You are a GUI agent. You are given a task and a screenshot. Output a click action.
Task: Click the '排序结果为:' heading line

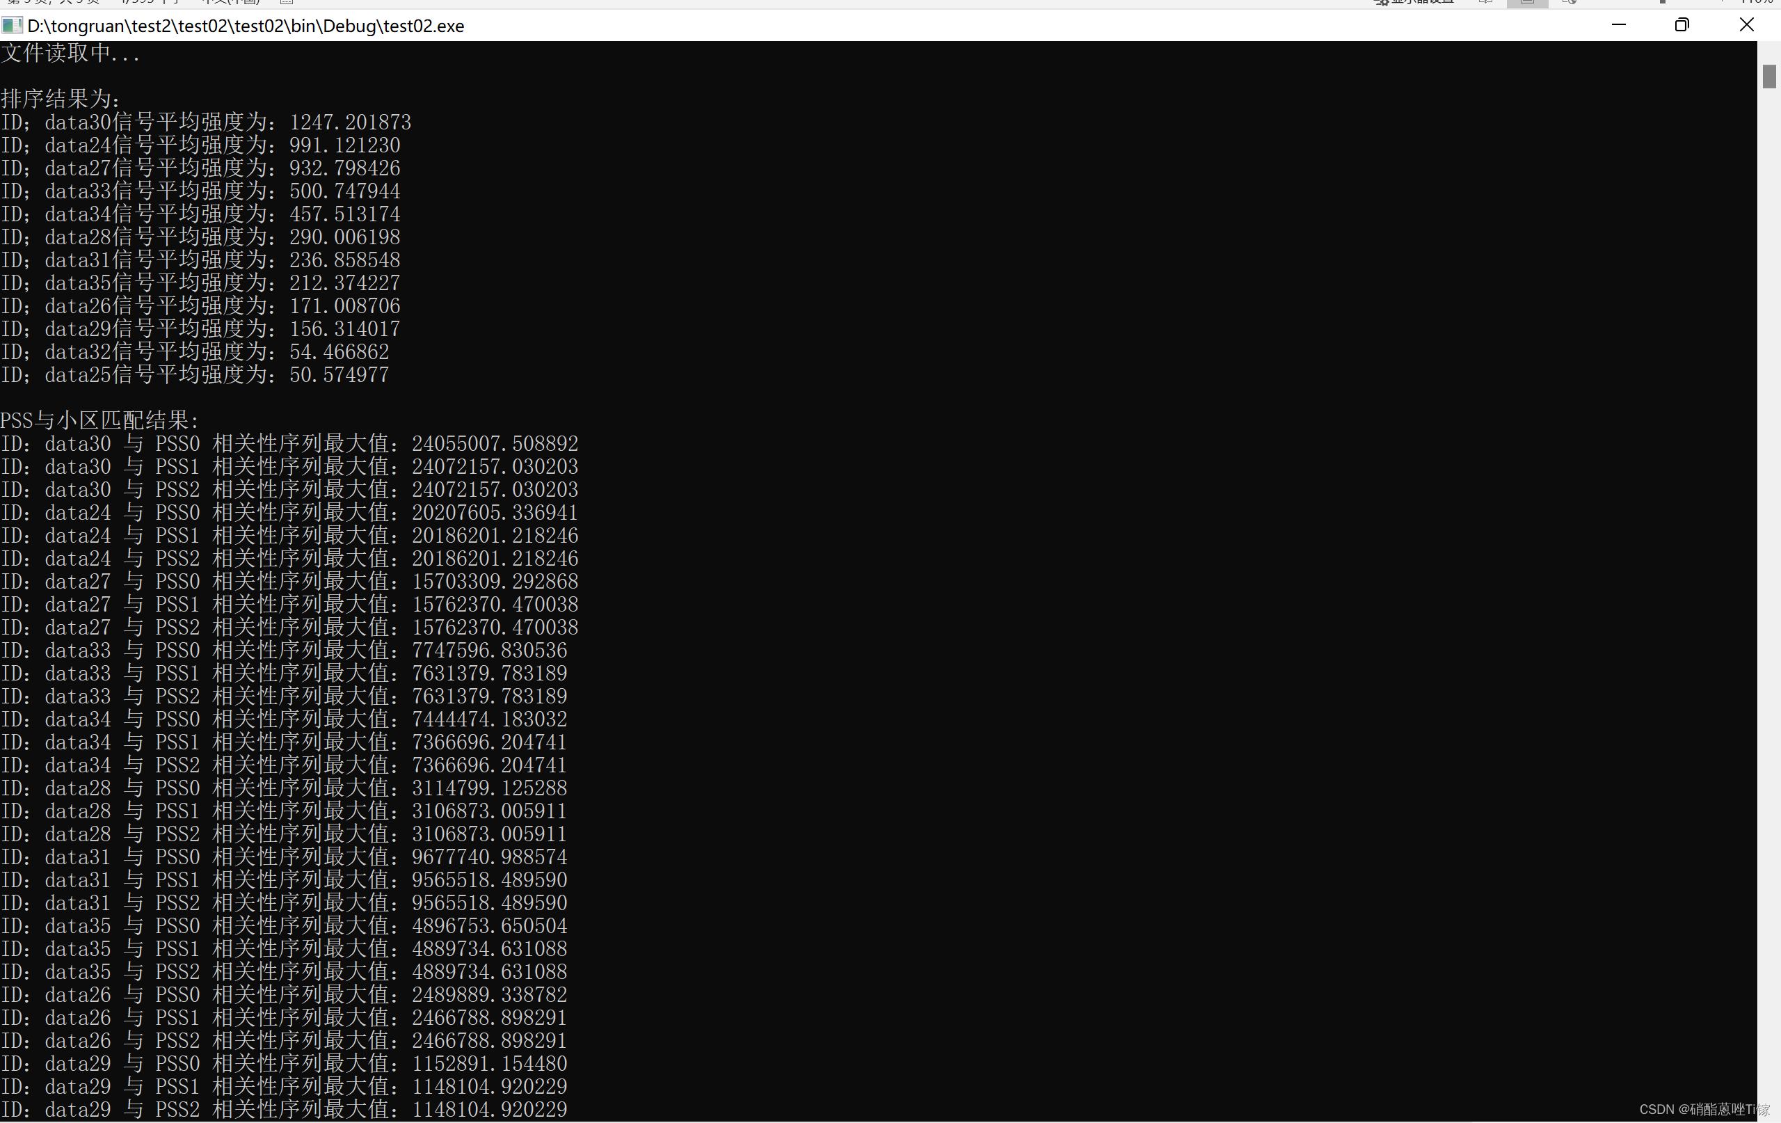click(61, 99)
